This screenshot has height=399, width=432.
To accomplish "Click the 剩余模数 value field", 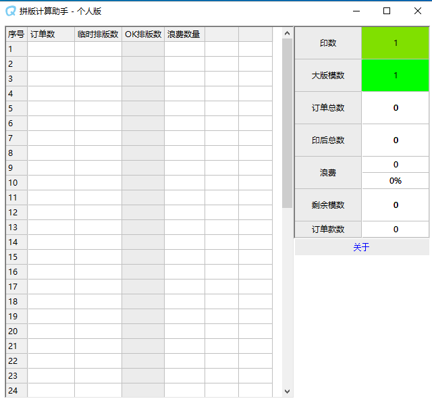I will 395,205.
